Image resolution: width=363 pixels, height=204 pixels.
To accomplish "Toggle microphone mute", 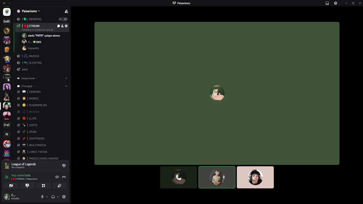I will tap(42, 197).
